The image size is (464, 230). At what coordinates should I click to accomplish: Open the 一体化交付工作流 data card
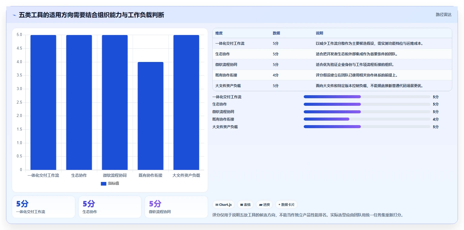44,207
